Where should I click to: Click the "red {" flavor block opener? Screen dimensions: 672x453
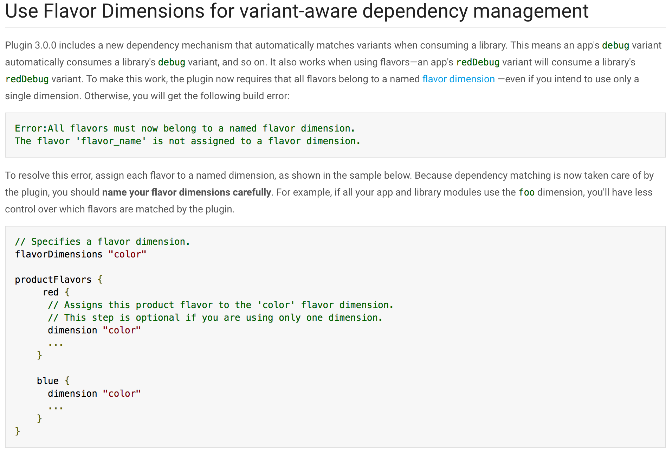(56, 292)
